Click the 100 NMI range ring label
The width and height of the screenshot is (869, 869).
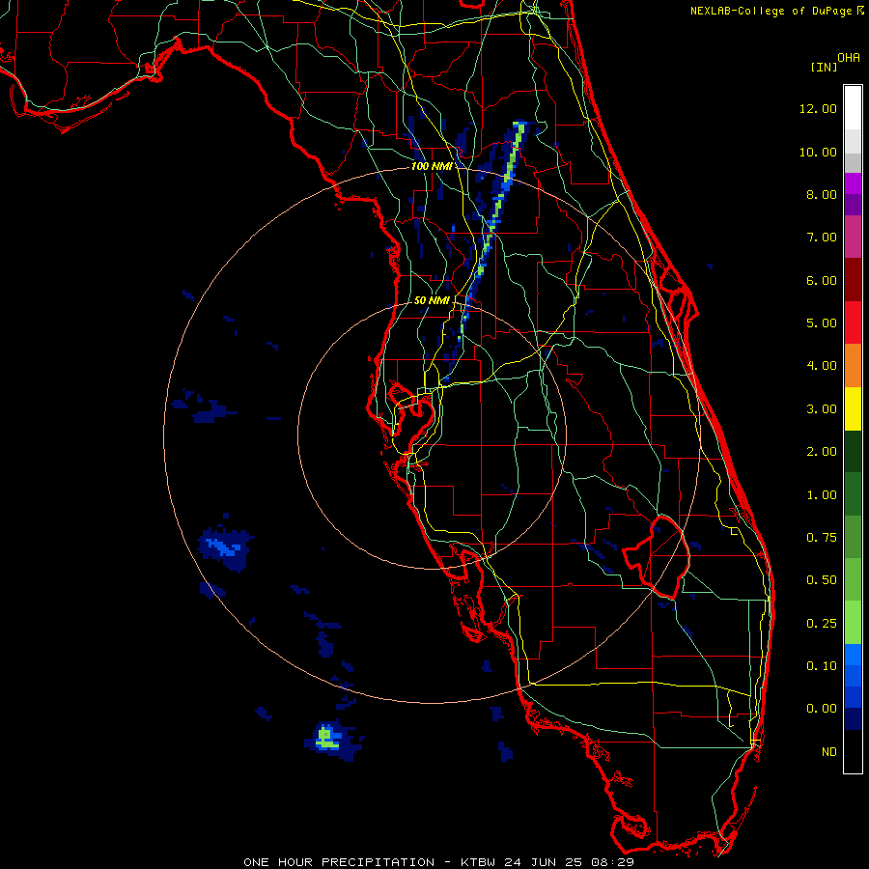(x=432, y=166)
